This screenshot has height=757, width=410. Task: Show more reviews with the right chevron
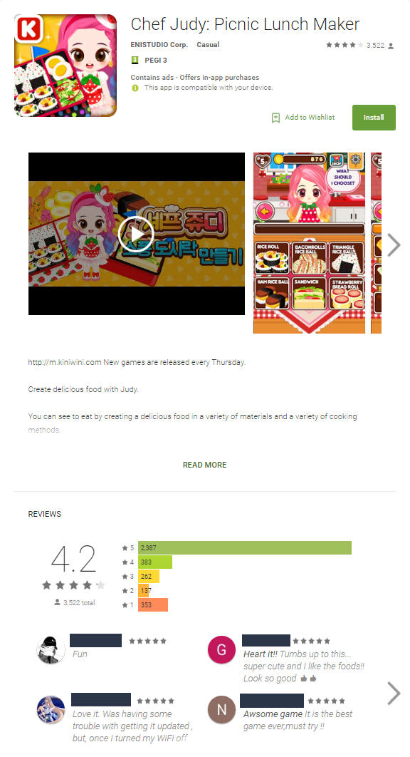point(394,694)
